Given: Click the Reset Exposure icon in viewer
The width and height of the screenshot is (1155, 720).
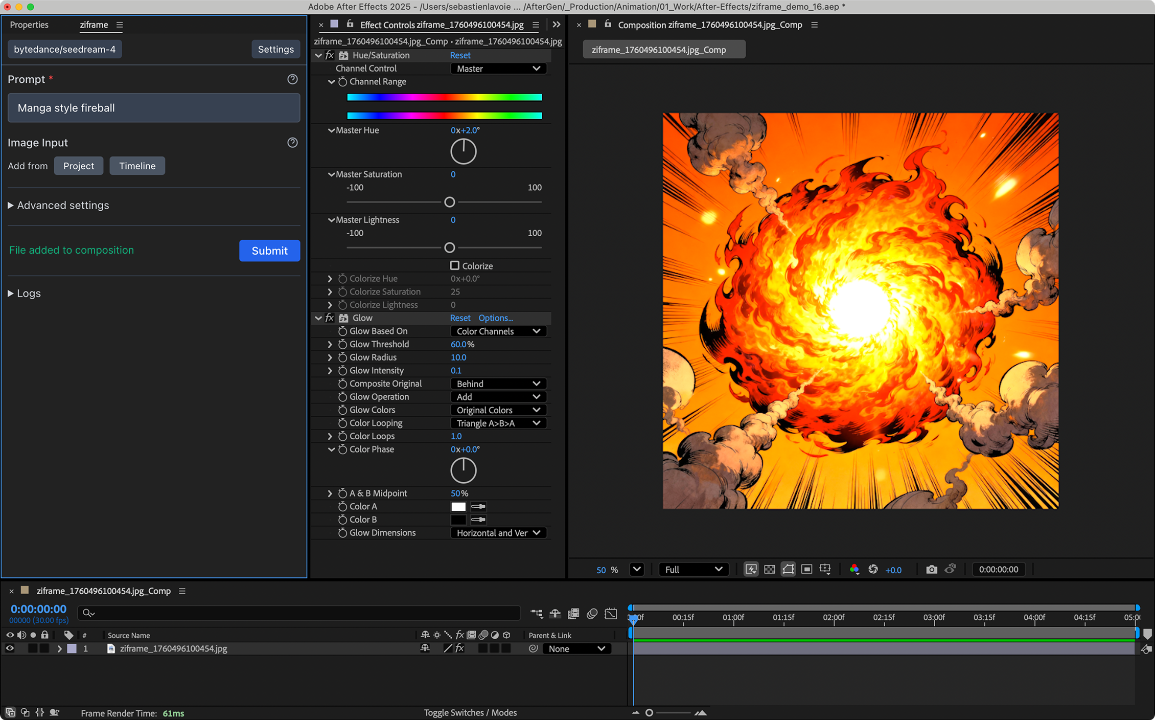Looking at the screenshot, I should (873, 570).
